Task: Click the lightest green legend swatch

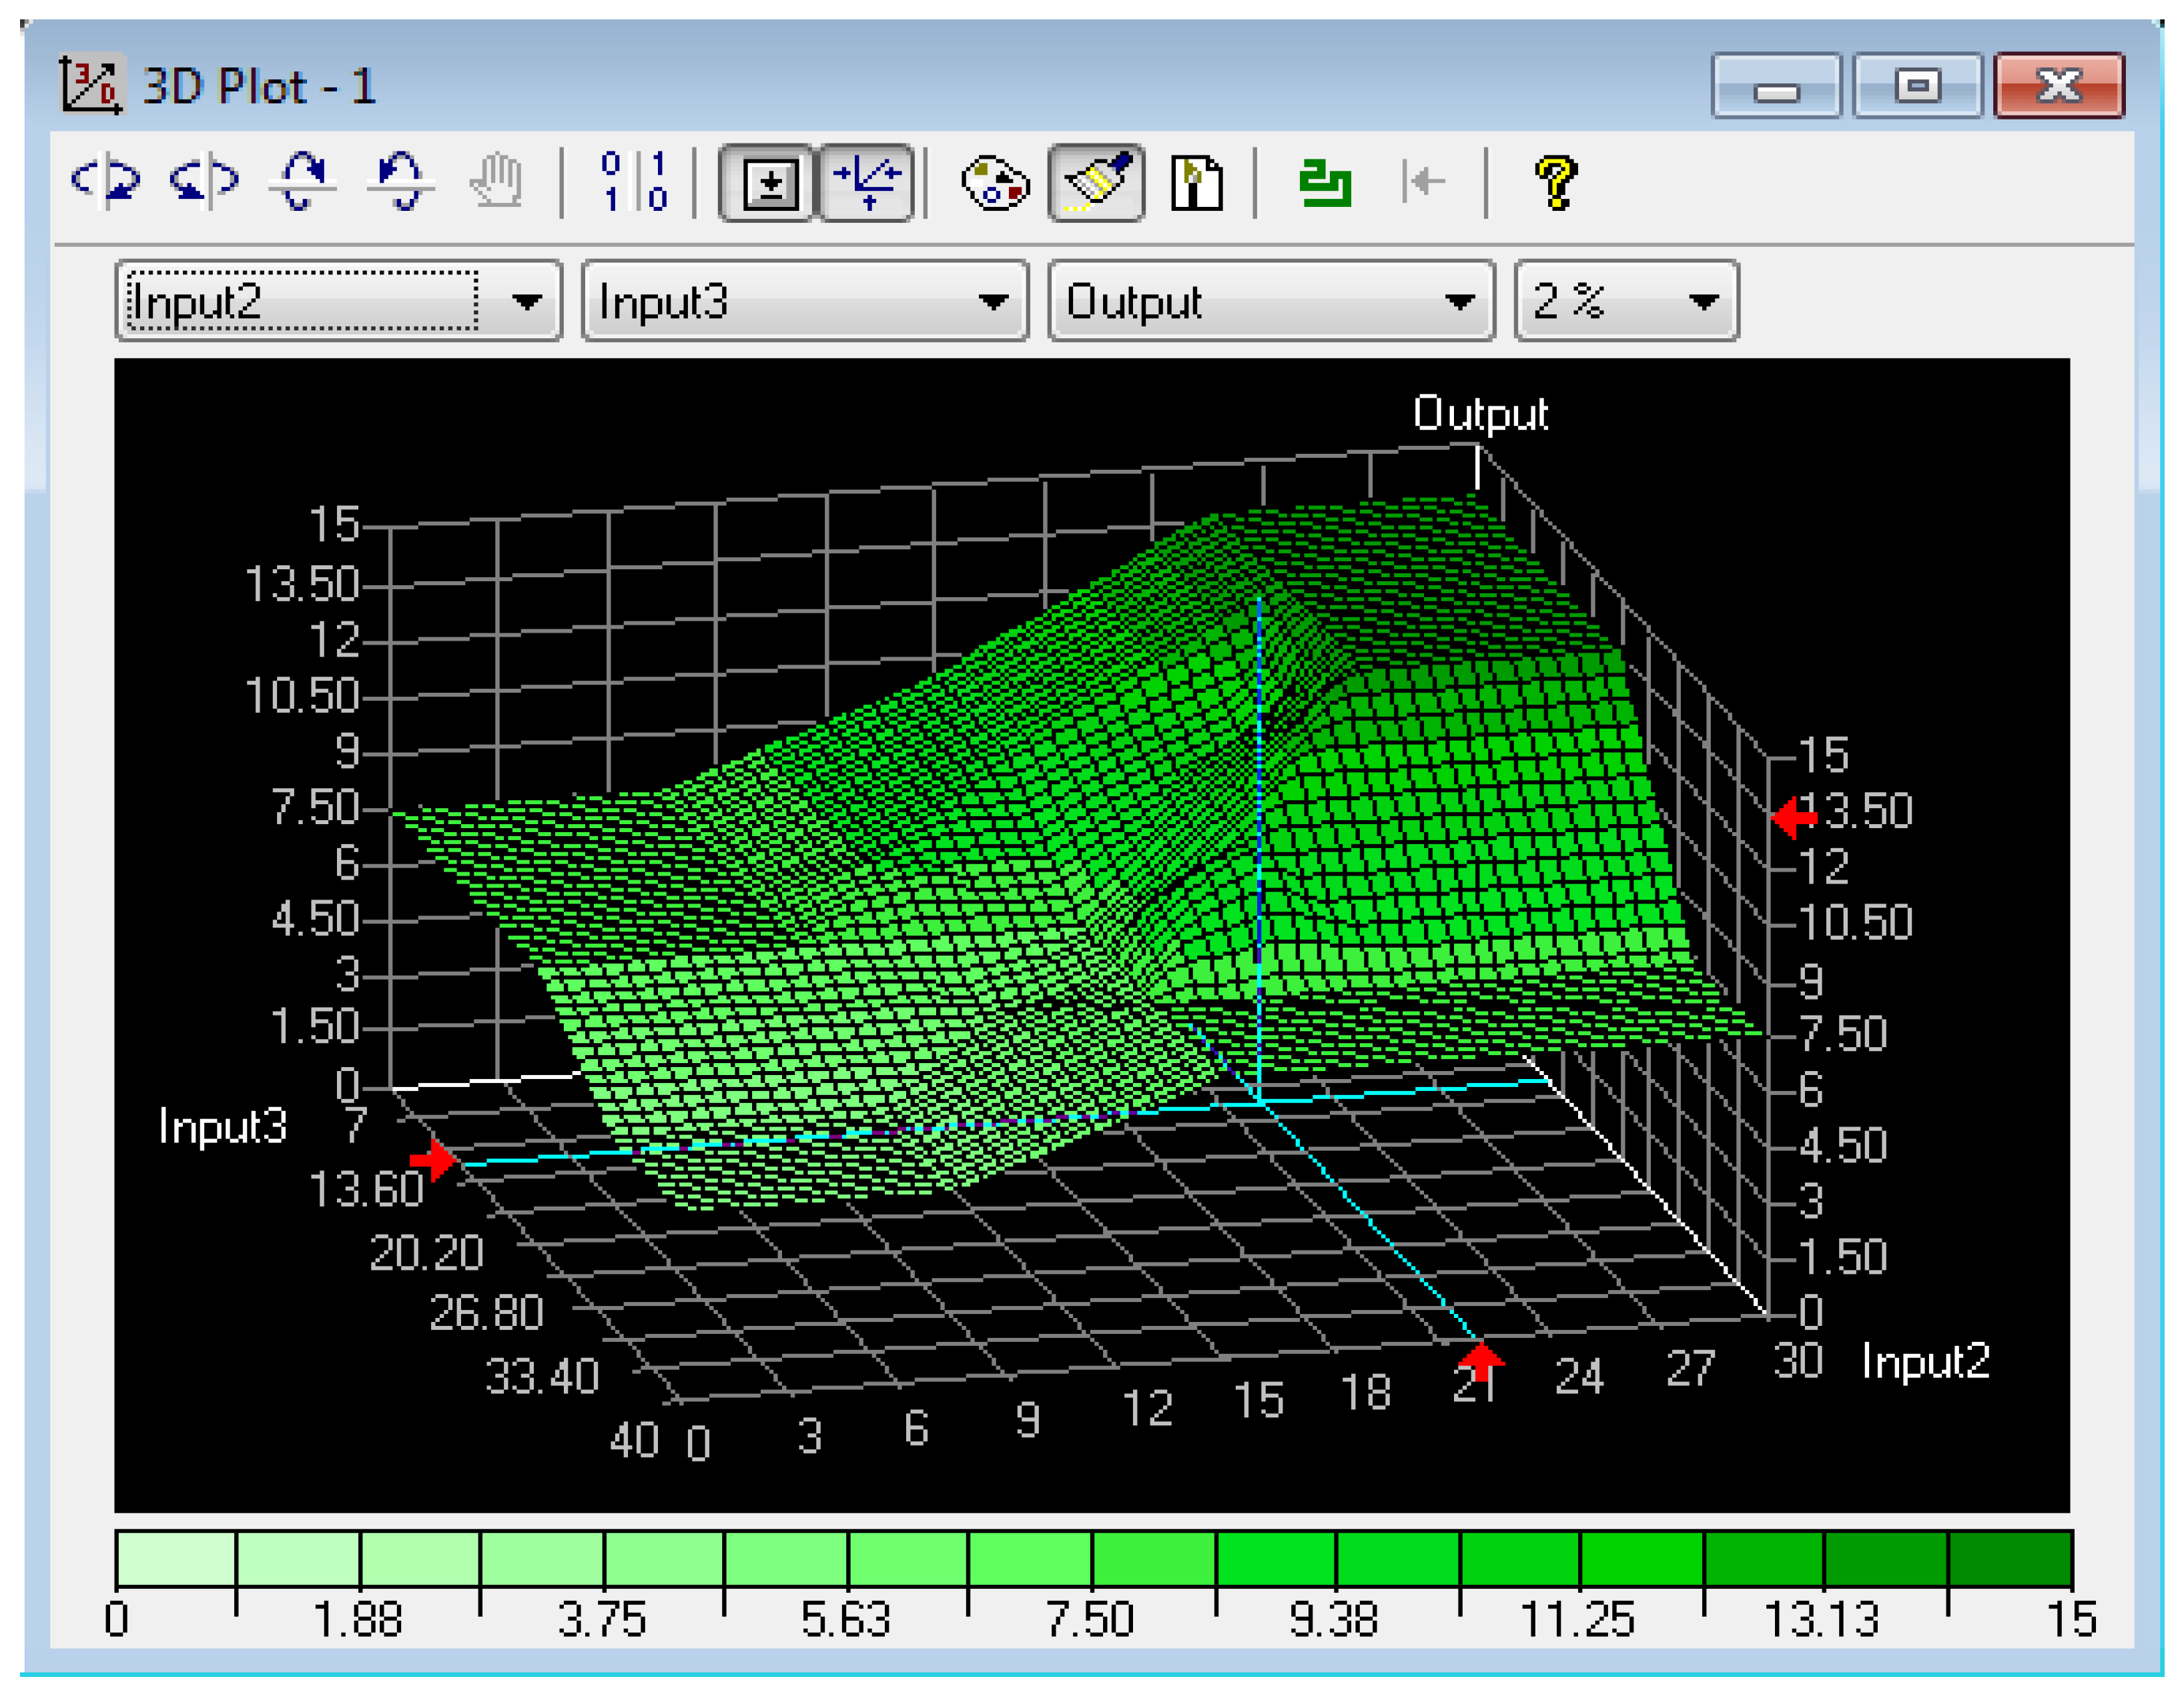Action: pyautogui.click(x=176, y=1558)
